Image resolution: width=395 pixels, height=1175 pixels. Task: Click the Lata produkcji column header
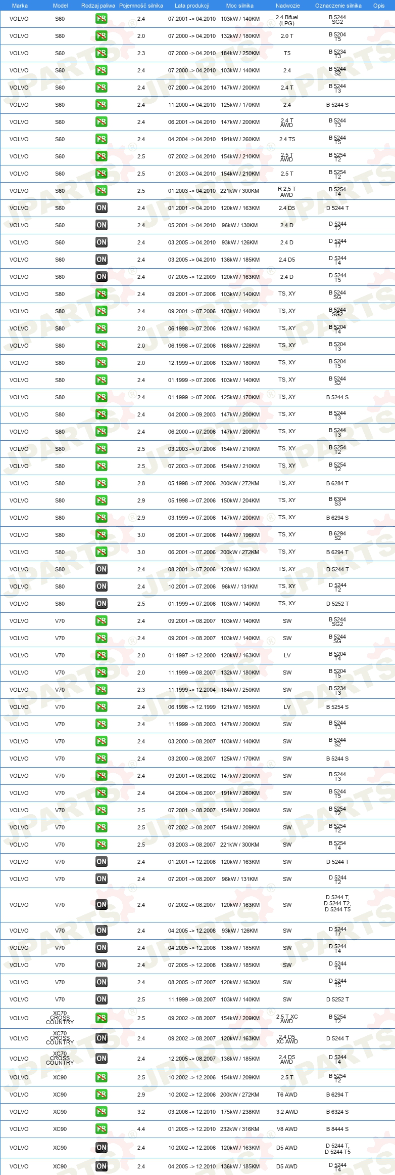192,6
